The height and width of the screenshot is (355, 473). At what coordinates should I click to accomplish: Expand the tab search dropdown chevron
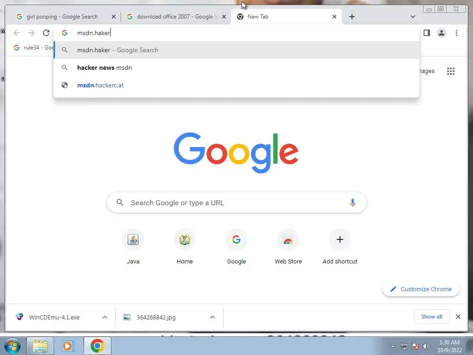pyautogui.click(x=413, y=17)
